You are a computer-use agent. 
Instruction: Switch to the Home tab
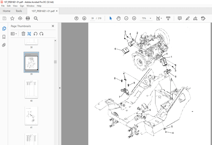[x=6, y=11]
